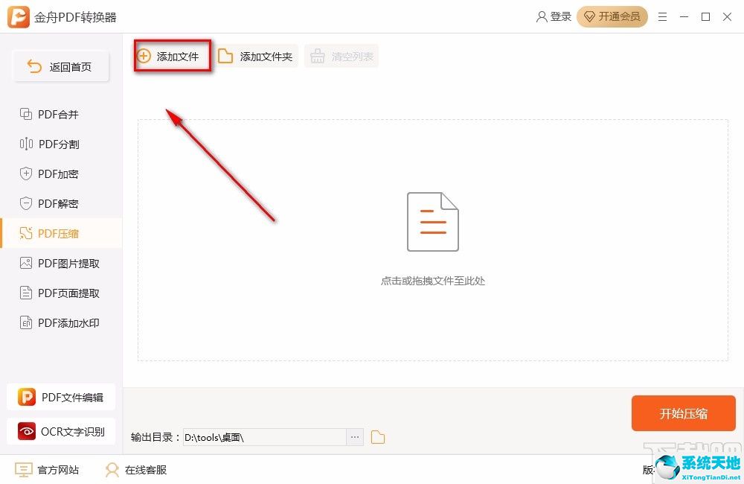Open output folder via folder icon
The height and width of the screenshot is (484, 744).
(x=377, y=437)
